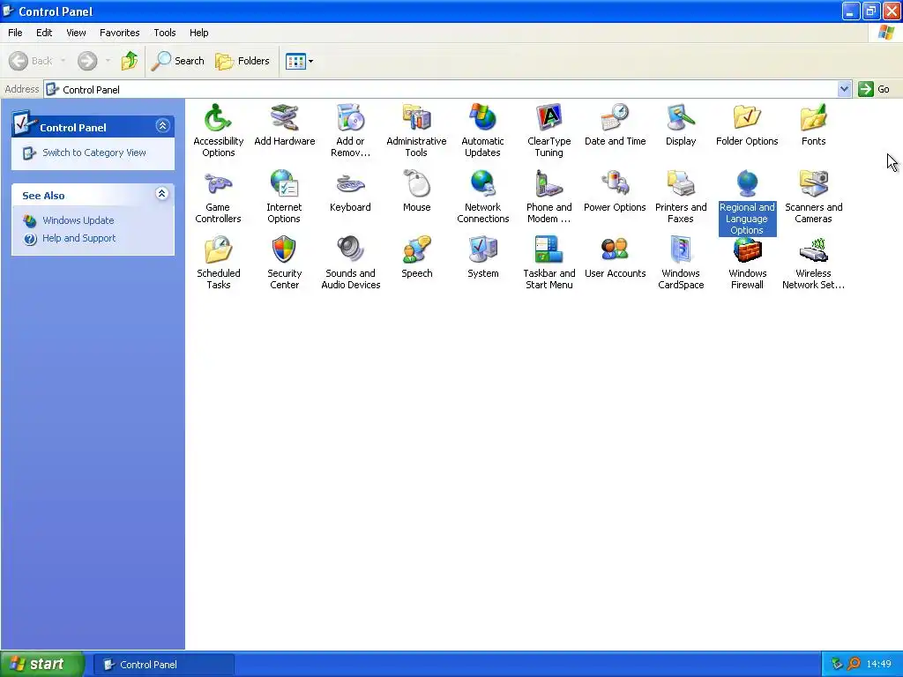Viewport: 903px width, 677px height.
Task: Click the system tray clock
Action: click(878, 665)
